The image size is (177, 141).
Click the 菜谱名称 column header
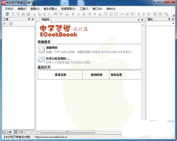coord(60,75)
